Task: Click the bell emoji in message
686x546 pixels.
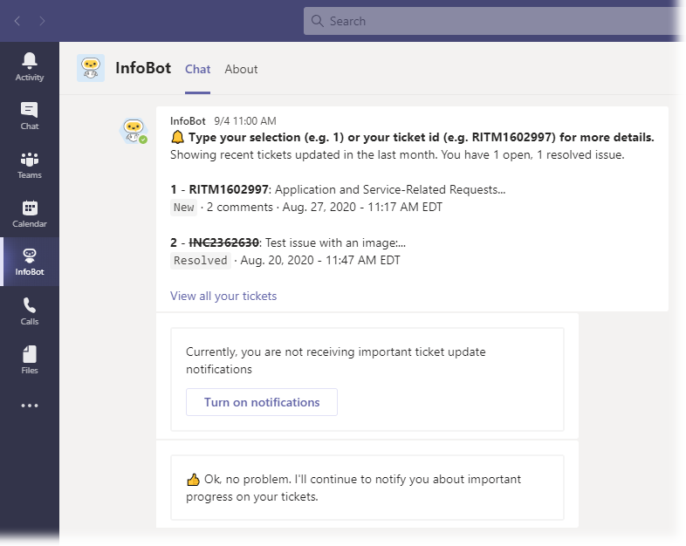Action: pos(177,137)
